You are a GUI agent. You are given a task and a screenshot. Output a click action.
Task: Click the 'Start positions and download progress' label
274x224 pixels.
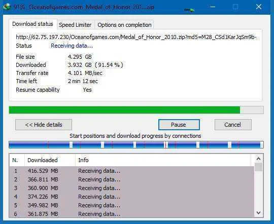coord(135,136)
